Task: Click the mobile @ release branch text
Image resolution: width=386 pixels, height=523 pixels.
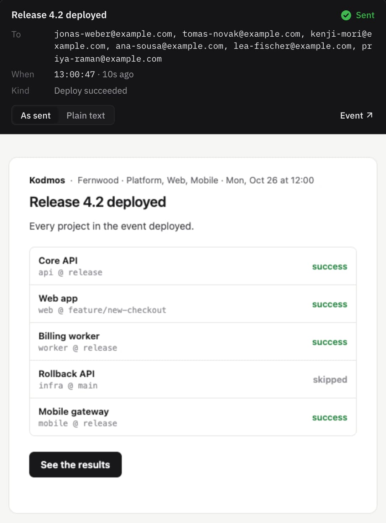Action: (78, 423)
